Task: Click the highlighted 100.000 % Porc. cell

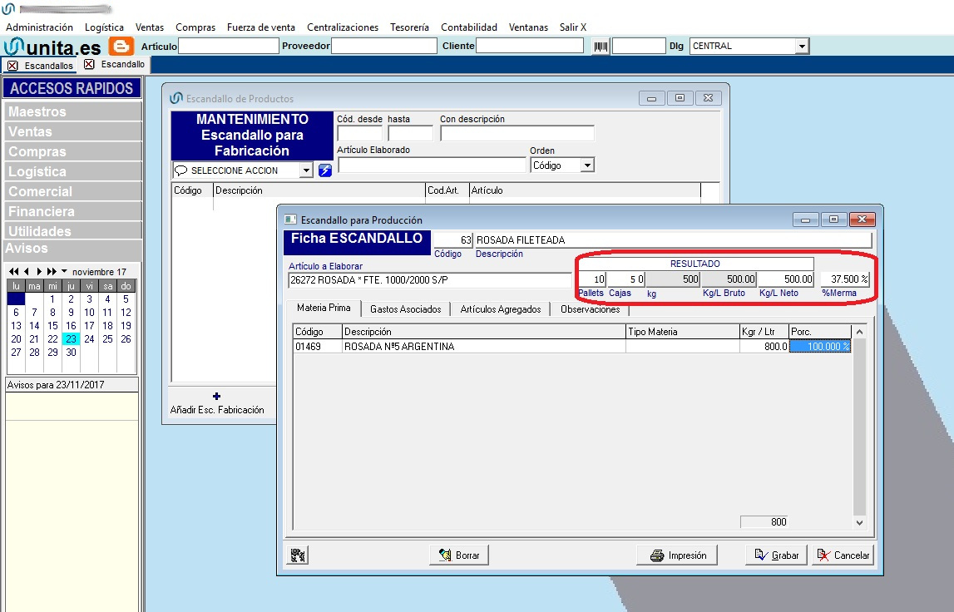Action: 819,346
